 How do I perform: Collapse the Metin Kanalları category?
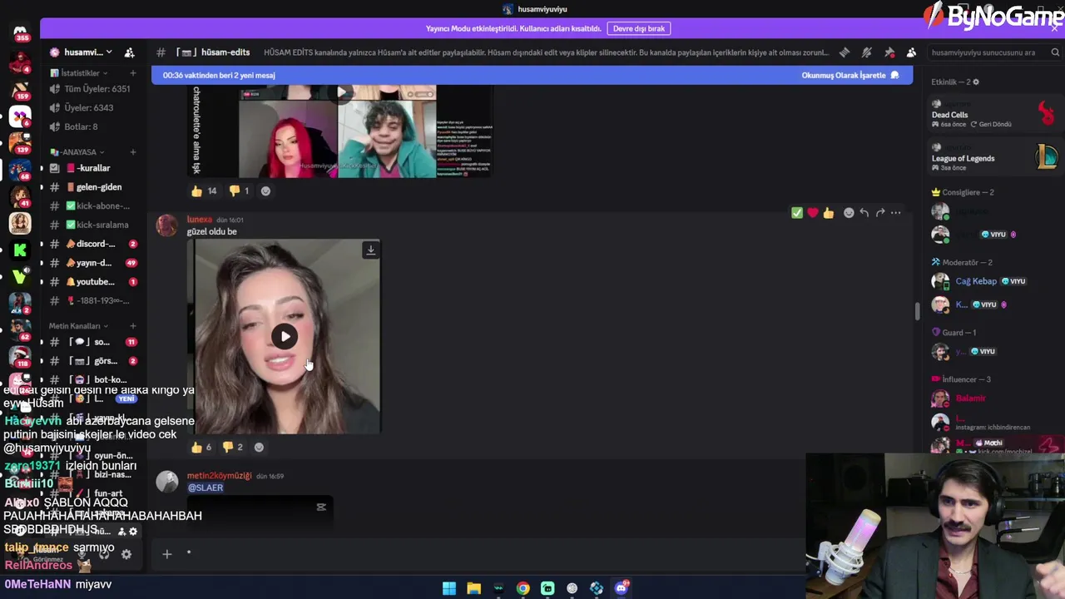point(78,326)
